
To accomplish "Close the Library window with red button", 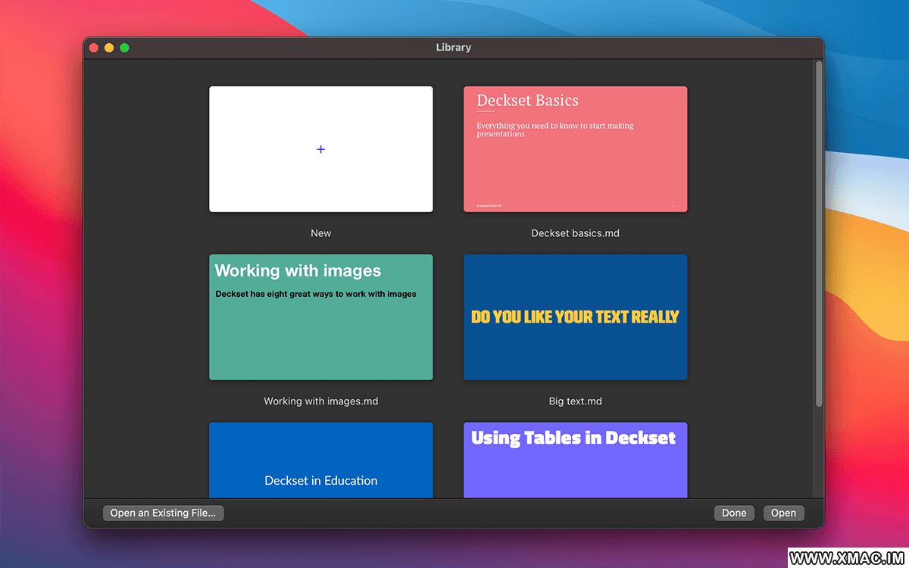I will coord(94,48).
